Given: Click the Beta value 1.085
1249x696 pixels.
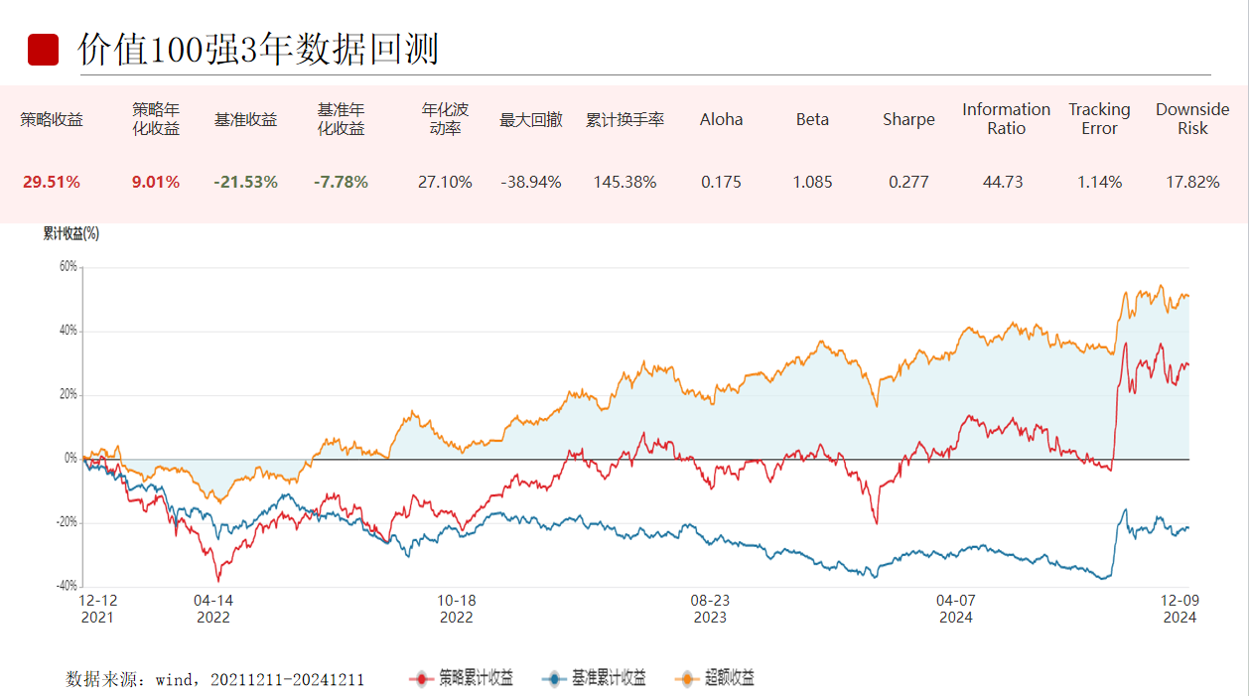Looking at the screenshot, I should tap(812, 182).
